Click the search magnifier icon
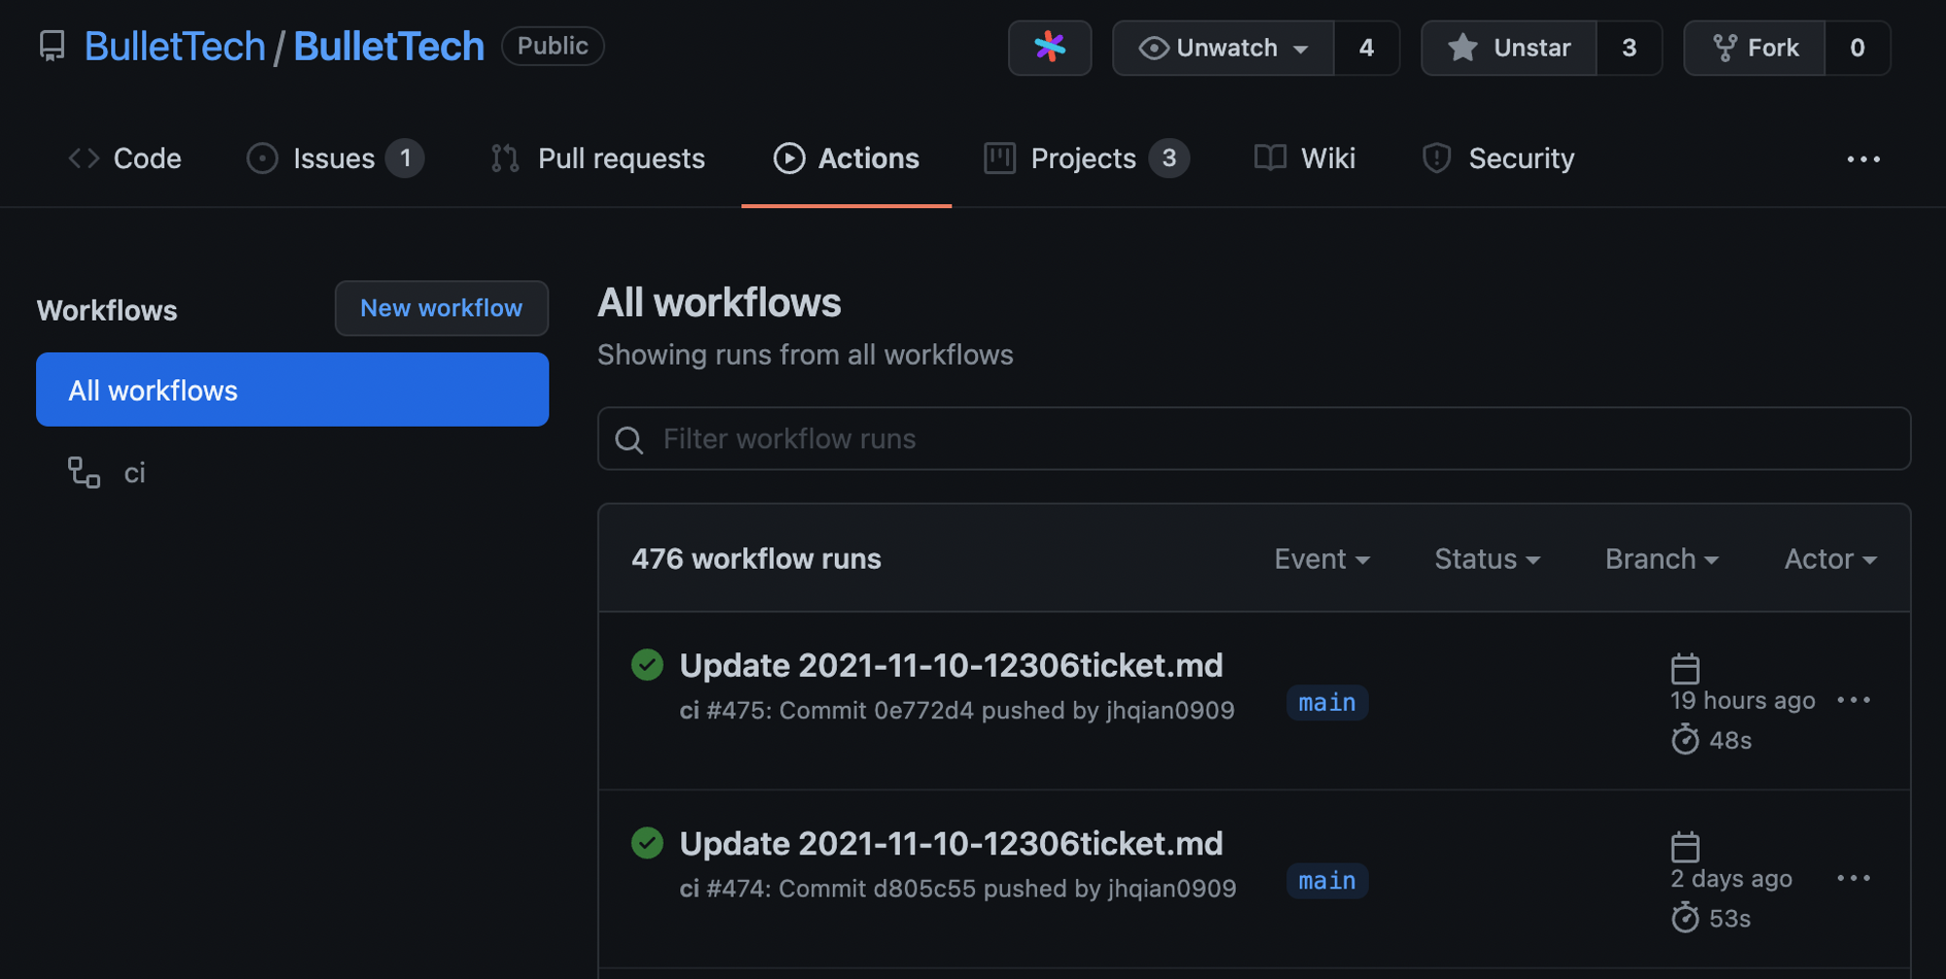The height and width of the screenshot is (979, 1946). click(630, 440)
